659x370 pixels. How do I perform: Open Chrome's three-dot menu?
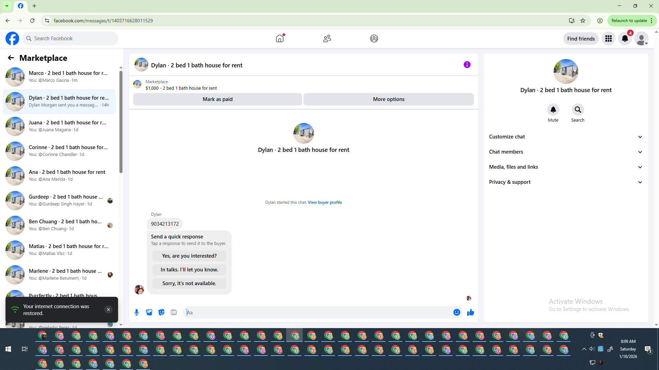(651, 21)
